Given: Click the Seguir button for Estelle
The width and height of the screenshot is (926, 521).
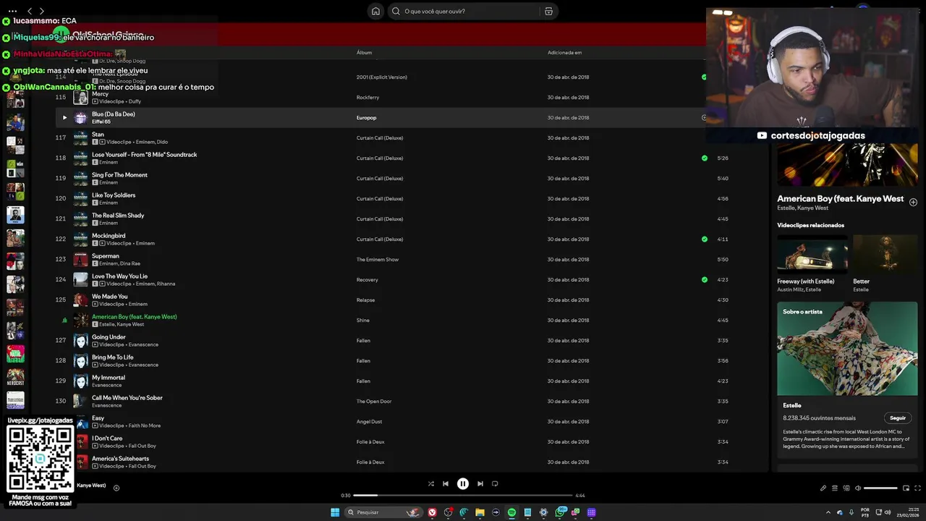Looking at the screenshot, I should tap(898, 418).
